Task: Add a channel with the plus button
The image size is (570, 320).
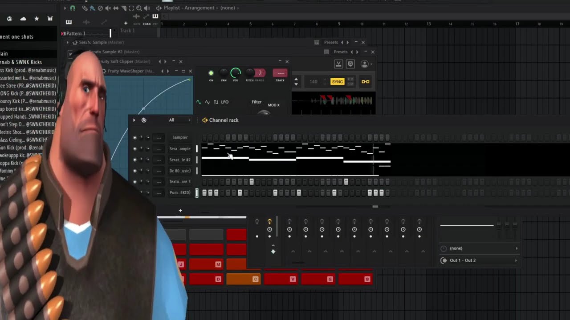Action: point(180,211)
